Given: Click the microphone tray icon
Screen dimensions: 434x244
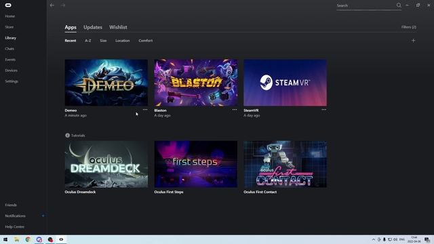Looking at the screenshot, I should click(x=384, y=239).
